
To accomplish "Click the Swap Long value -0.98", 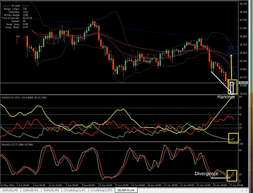I will point(26,24).
